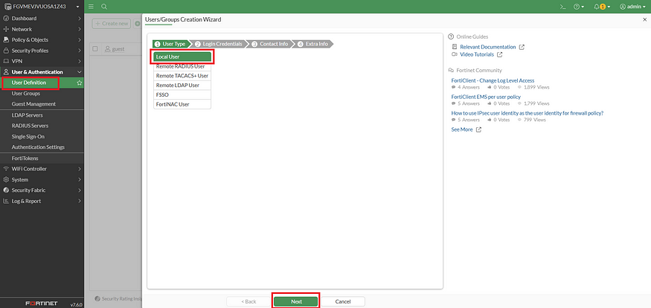Open the search magnifier in top bar
Image resolution: width=651 pixels, height=308 pixels.
(104, 7)
